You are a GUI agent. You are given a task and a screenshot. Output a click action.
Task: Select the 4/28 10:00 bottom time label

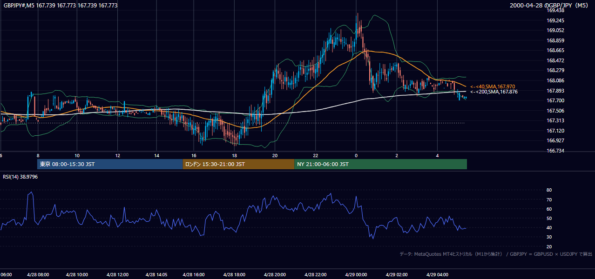click(x=77, y=274)
